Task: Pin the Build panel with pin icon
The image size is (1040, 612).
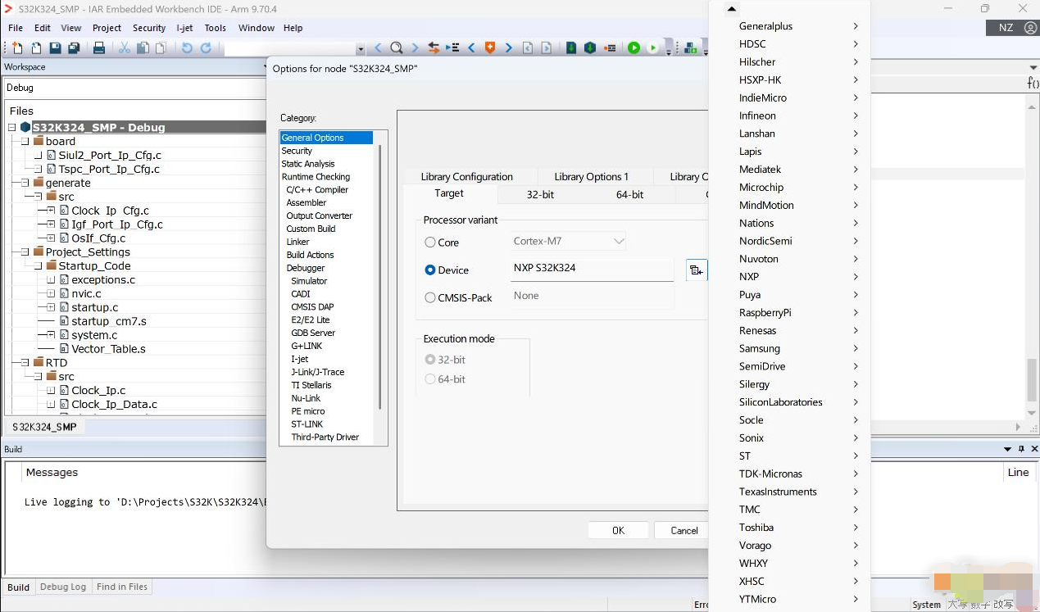Action: pos(1021,449)
